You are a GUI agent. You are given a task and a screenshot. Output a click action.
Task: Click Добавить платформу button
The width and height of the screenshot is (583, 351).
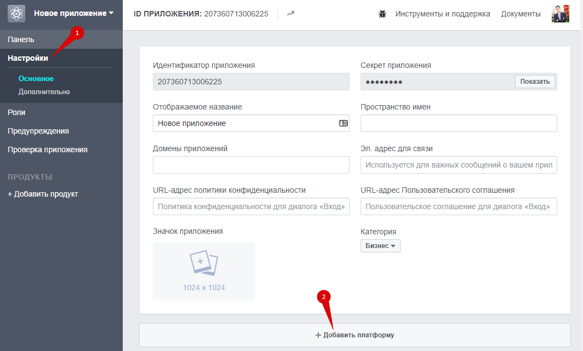355,335
